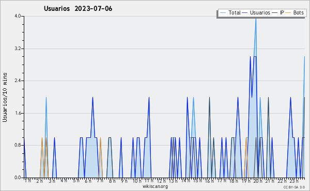This screenshot has width=310, height=191.
Task: Click the '0.0' y-axis value
Action: pyautogui.click(x=18, y=178)
